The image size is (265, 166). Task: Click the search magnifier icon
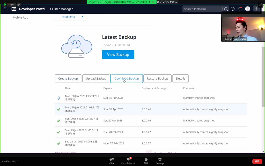pos(226,9)
